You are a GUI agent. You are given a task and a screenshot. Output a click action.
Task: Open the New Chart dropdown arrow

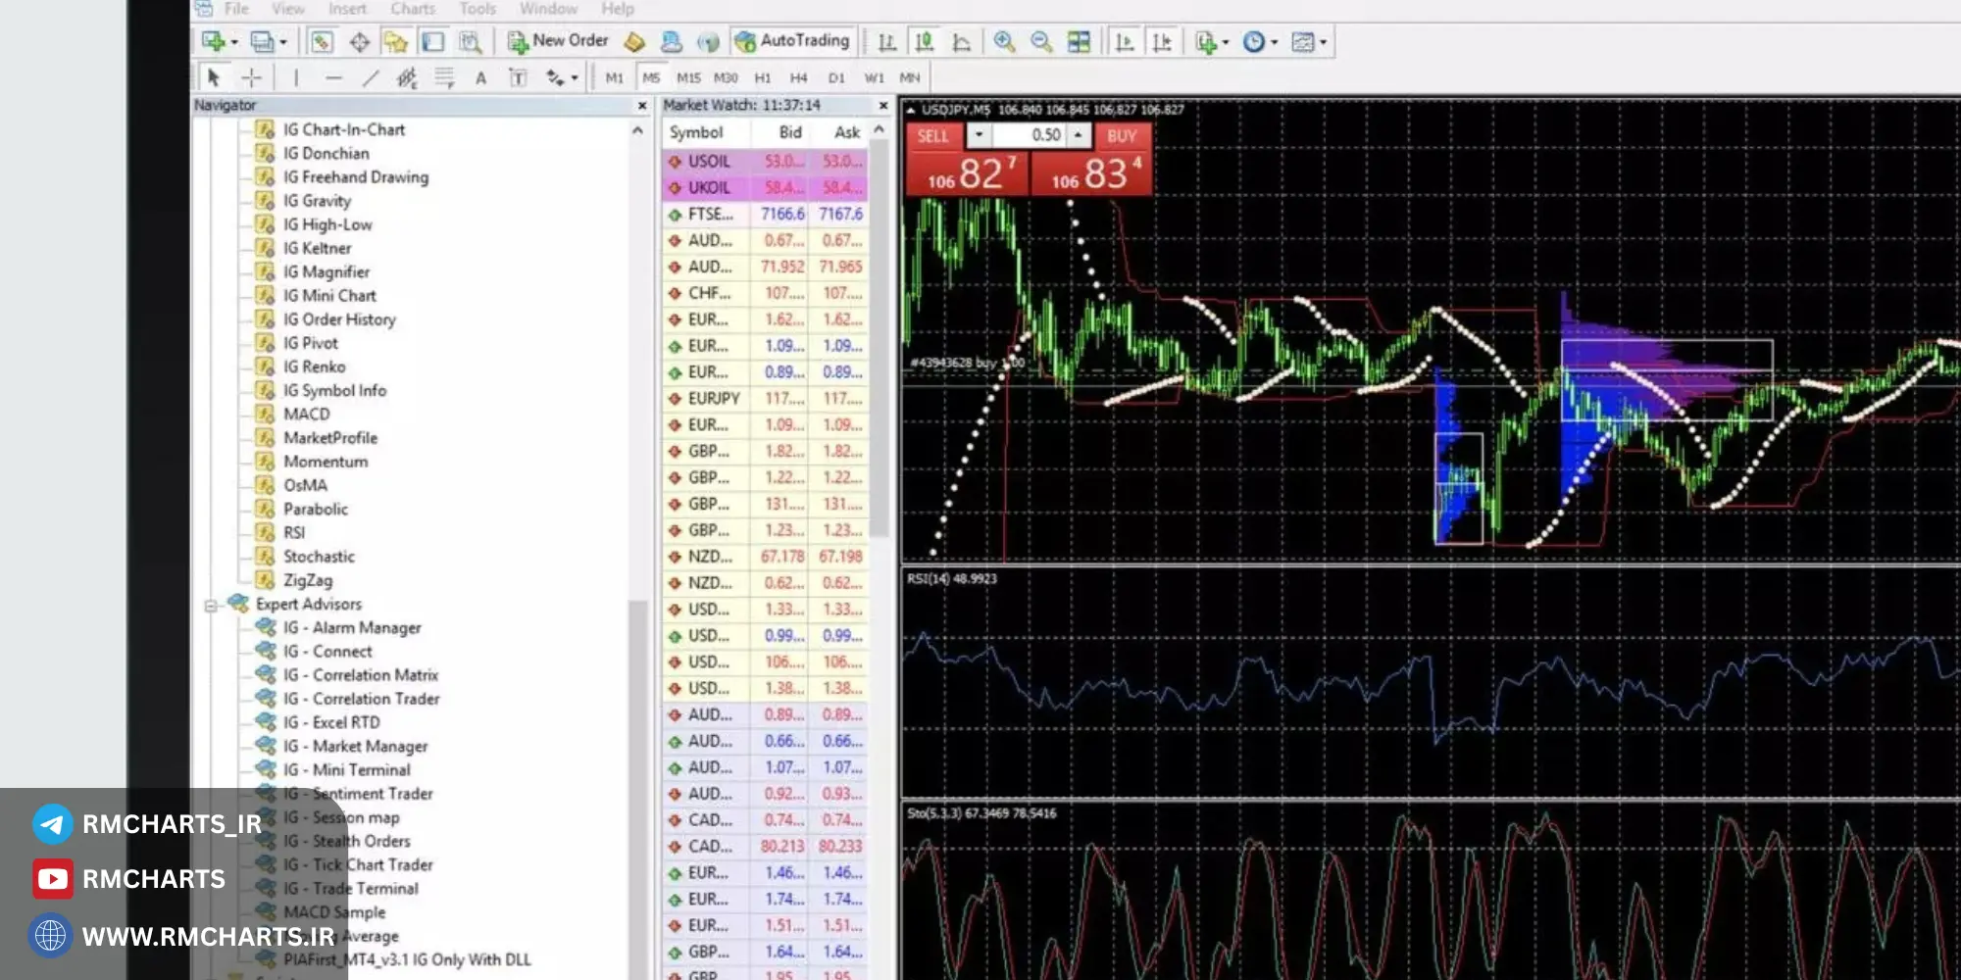click(234, 42)
